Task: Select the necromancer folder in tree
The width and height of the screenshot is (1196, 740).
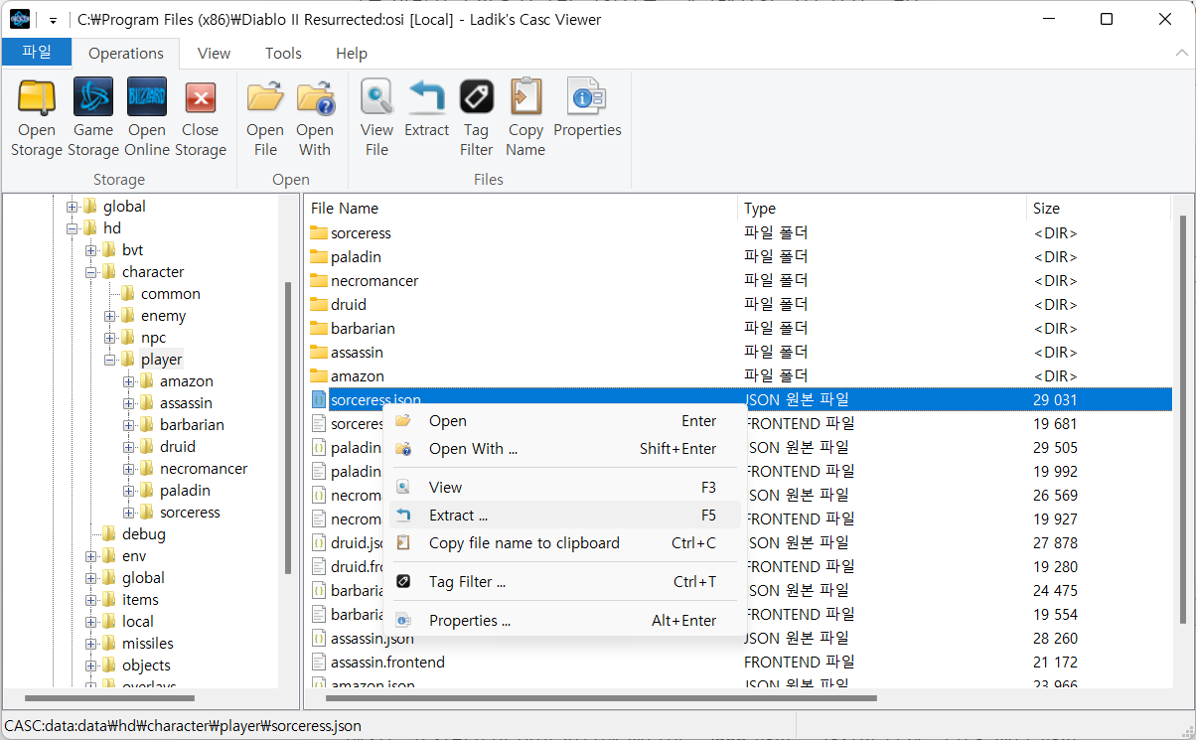Action: 204,469
